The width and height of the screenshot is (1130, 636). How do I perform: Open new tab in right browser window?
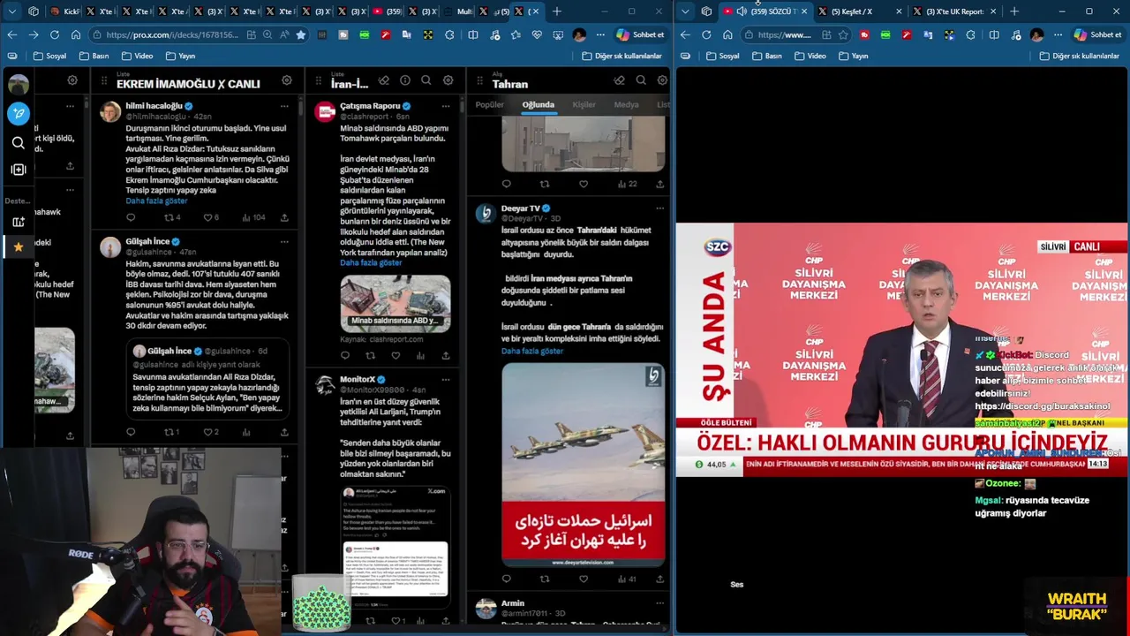pos(1013,11)
